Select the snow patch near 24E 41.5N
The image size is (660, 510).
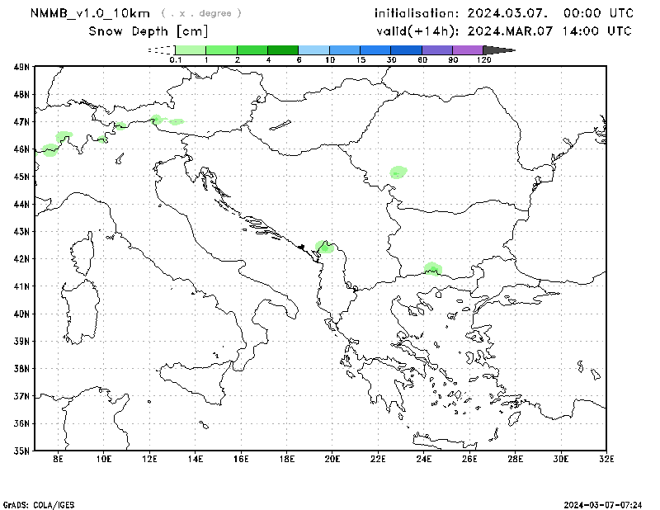[x=432, y=268]
